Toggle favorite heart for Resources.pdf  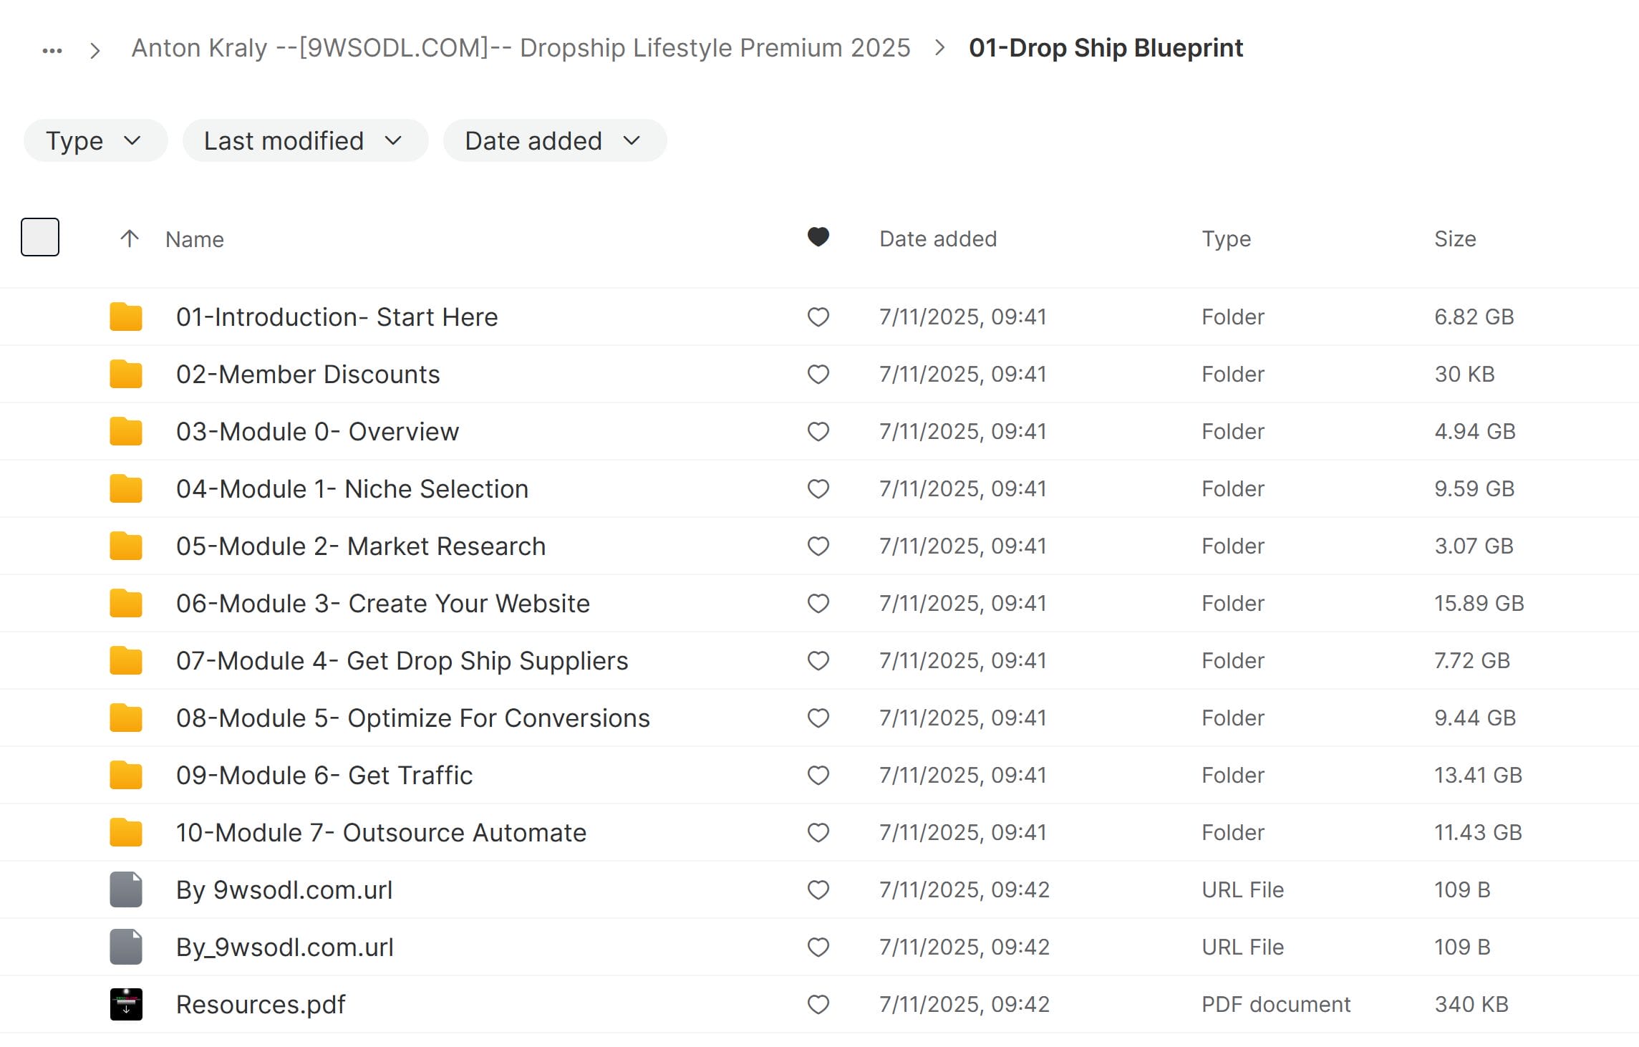point(818,1004)
